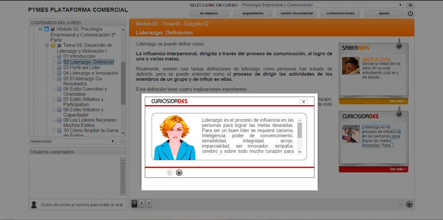Click the Curiosidades card thumbnail image

(x=351, y=134)
